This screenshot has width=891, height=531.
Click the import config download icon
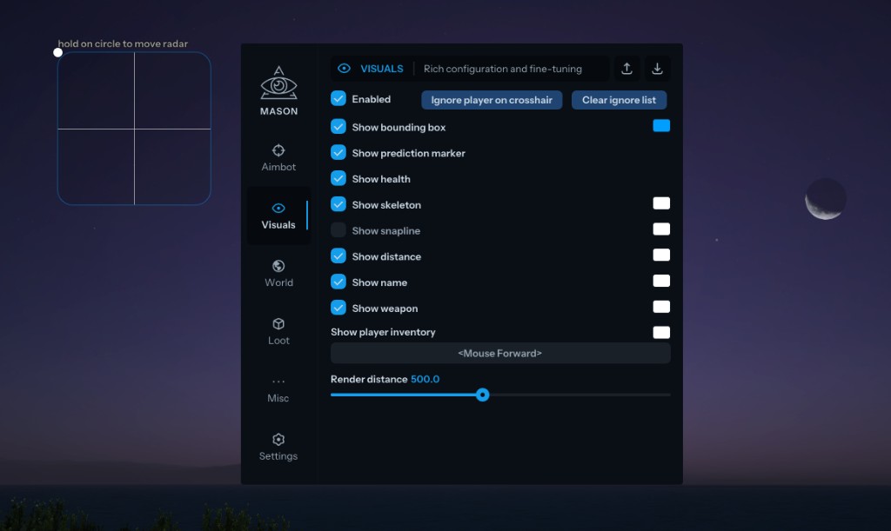coord(657,69)
